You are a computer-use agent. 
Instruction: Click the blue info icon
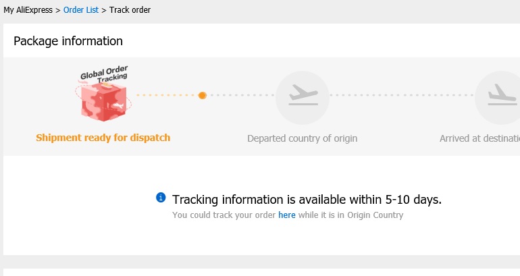tap(161, 198)
